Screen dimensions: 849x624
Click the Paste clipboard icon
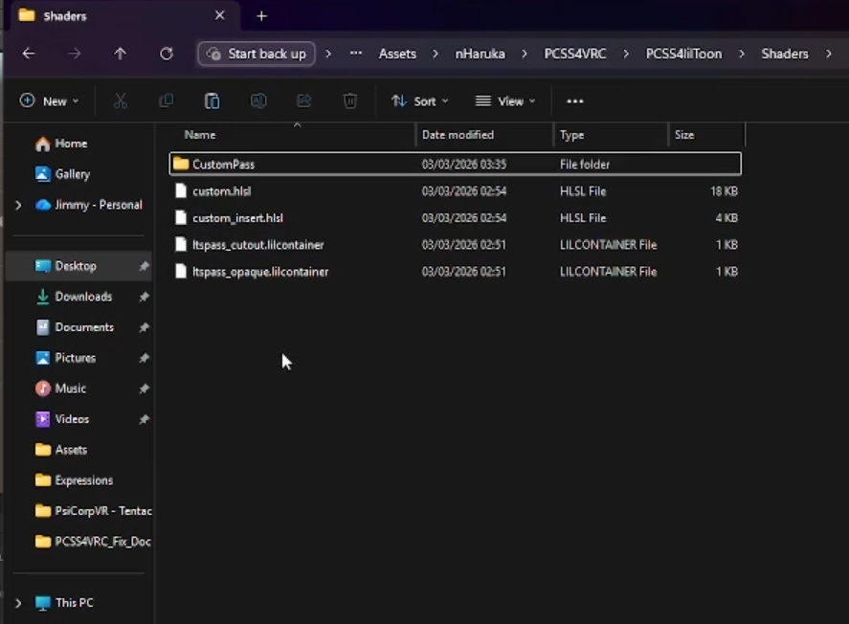pos(212,101)
